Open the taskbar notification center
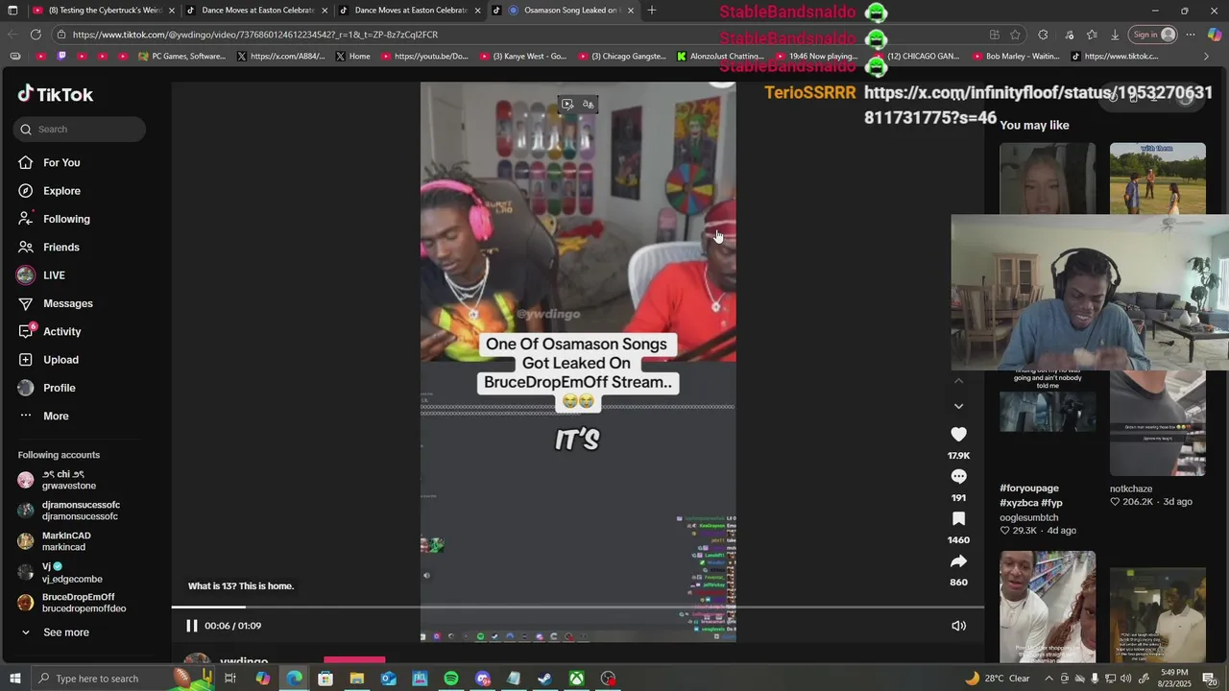 coord(1210,679)
